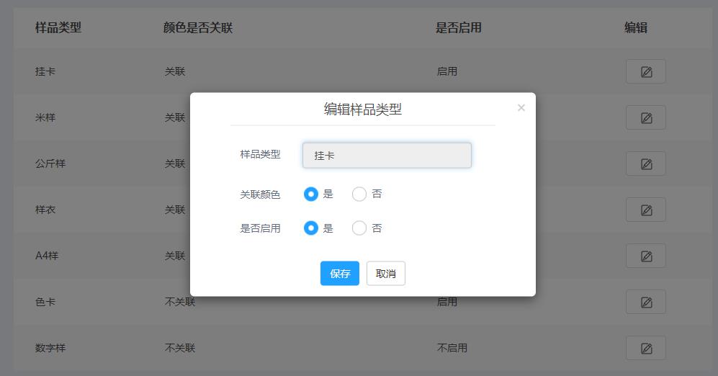Screen dimensions: 718x376
Task: Select 是 for 是否启用
Action: tap(311, 228)
